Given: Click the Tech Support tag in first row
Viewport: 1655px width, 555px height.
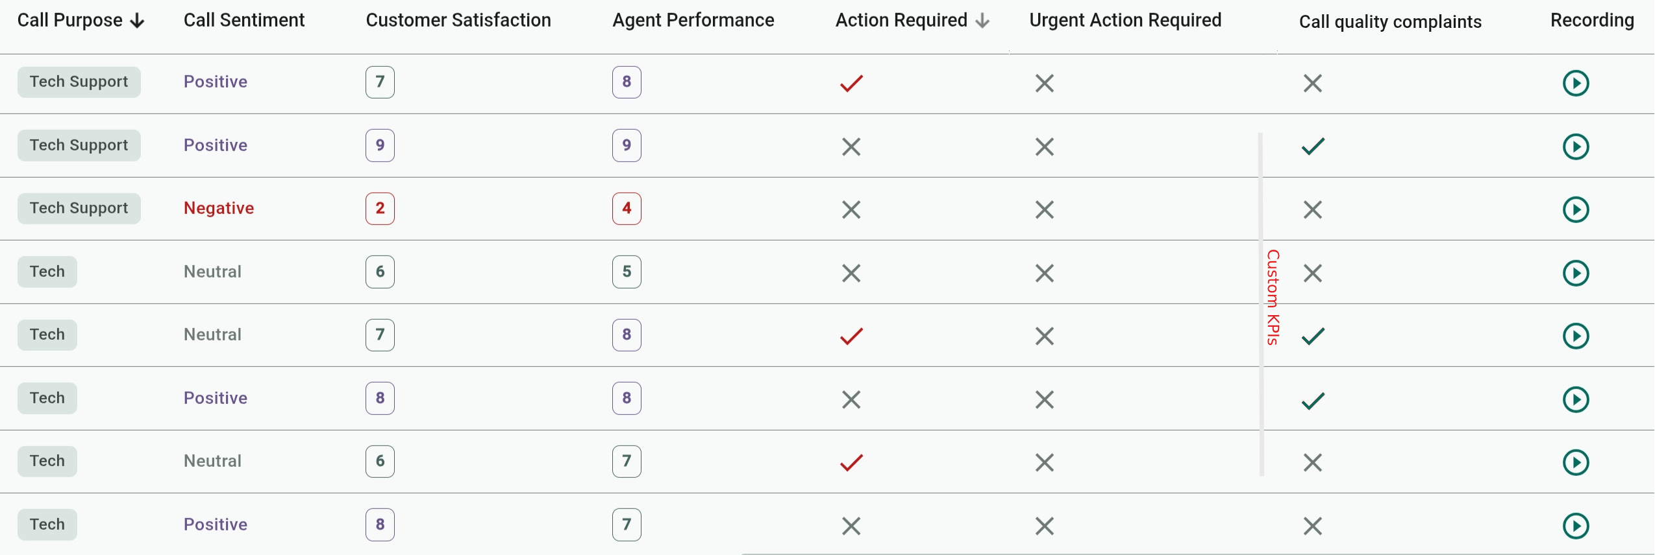Looking at the screenshot, I should click(79, 82).
